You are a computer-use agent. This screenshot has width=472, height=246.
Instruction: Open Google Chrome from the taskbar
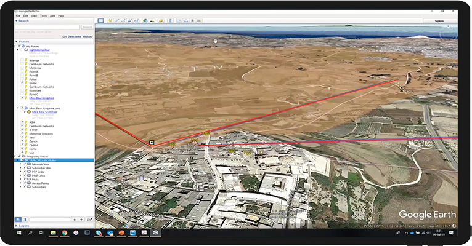click(65, 232)
